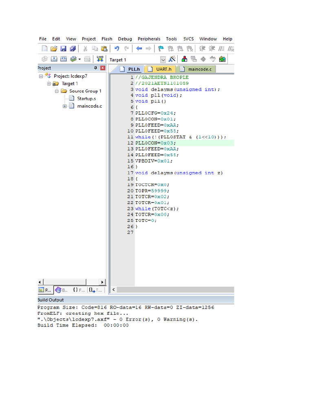Open Options for Target wand icon

click(172, 59)
